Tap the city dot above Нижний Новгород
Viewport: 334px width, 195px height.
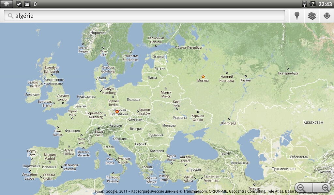pos(227,73)
